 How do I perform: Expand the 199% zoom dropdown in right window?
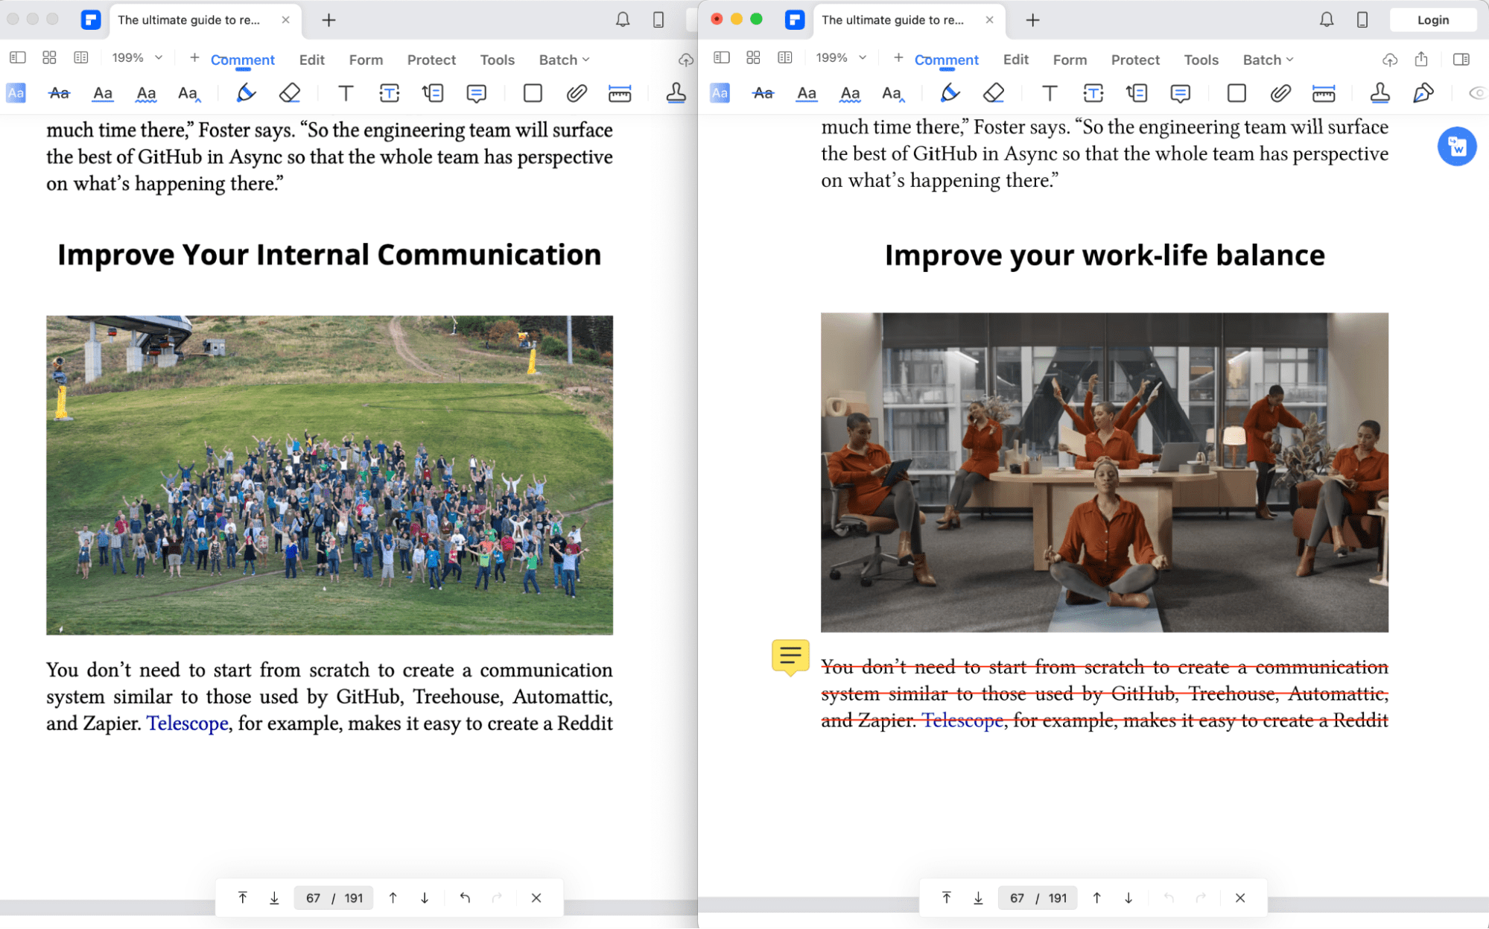[x=841, y=58]
